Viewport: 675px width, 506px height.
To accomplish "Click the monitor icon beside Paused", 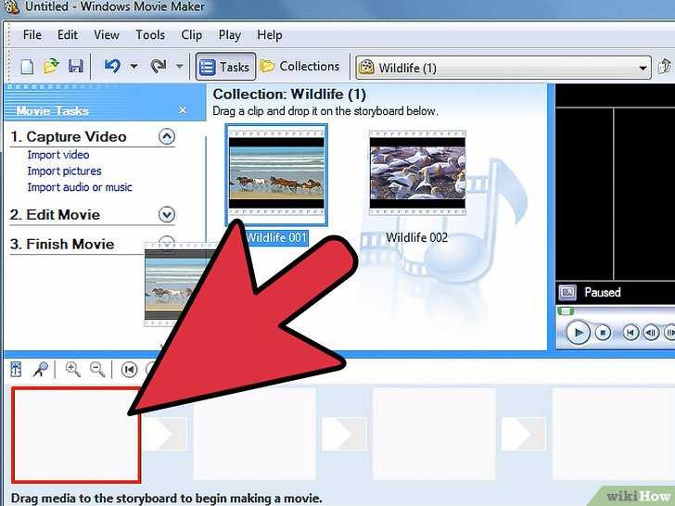I will tap(567, 293).
